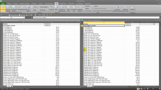Click cell 29,14 in left window row 3
This screenshot has height=90, width=161.
click(x=52, y=27)
